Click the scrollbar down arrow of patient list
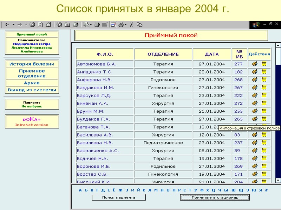This screenshot has width=281, height=210. [278, 180]
